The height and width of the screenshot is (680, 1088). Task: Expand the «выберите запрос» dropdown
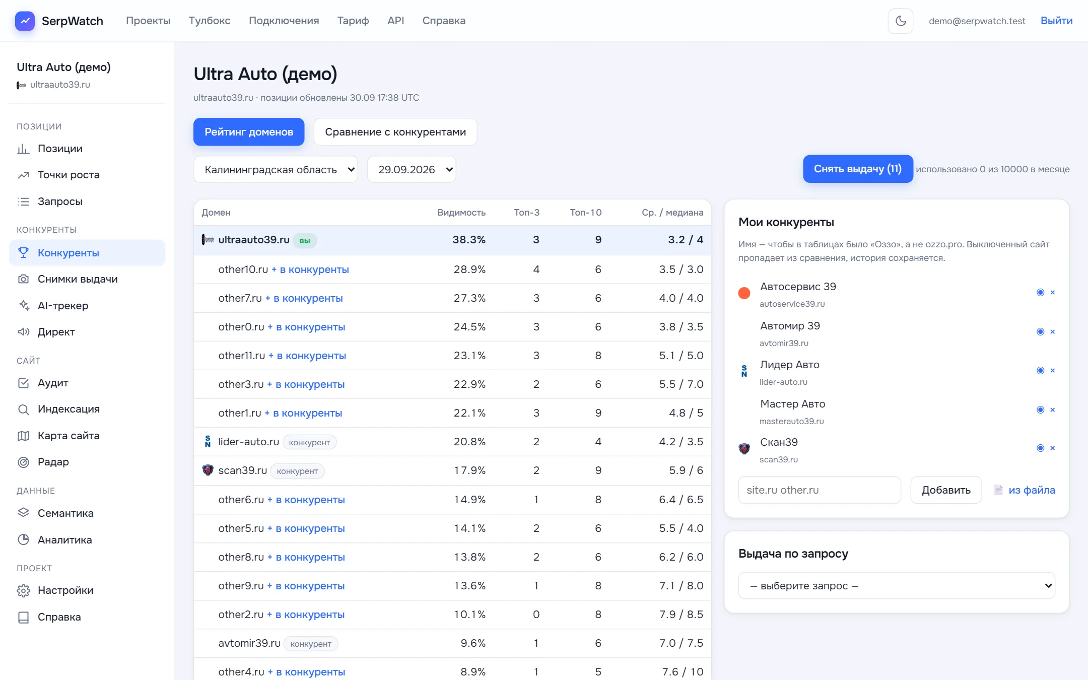(x=897, y=586)
